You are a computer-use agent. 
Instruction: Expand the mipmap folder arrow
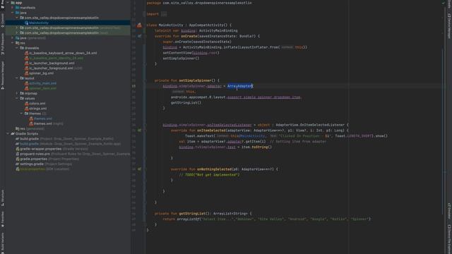click(x=17, y=93)
